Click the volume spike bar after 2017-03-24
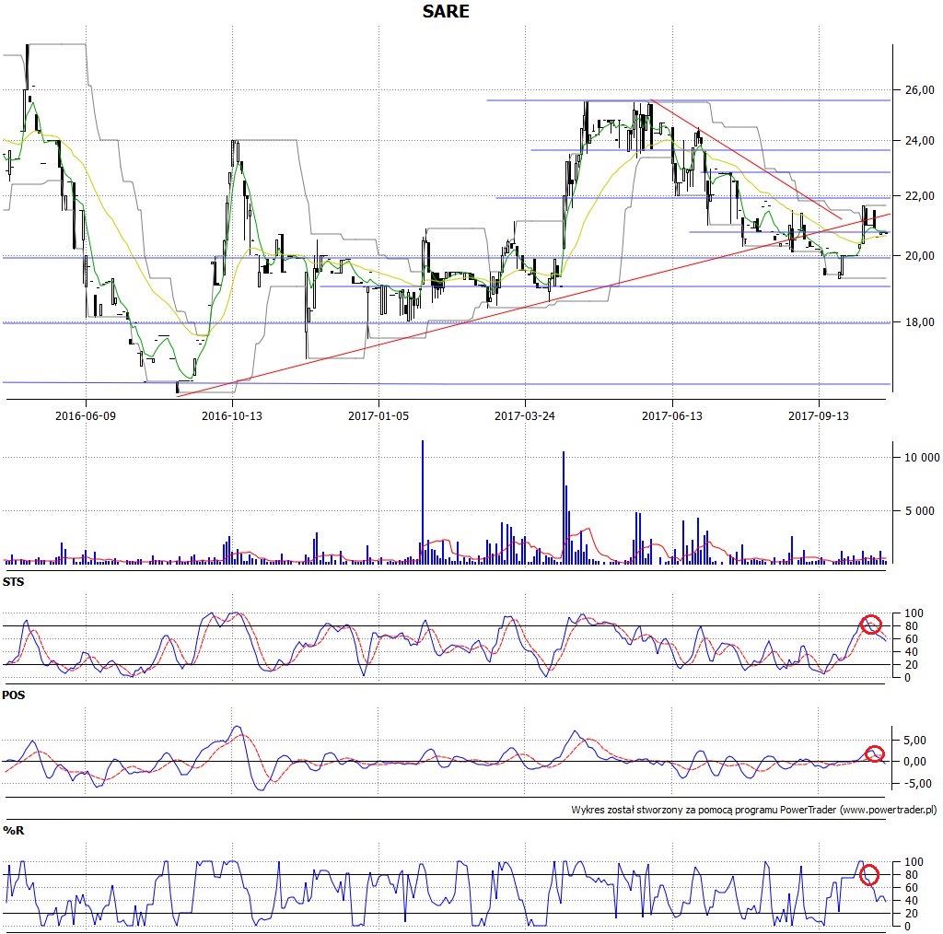The height and width of the screenshot is (934, 943). 564,508
